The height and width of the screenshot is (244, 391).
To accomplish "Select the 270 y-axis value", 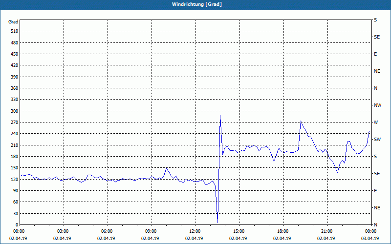I will pos(15,122).
